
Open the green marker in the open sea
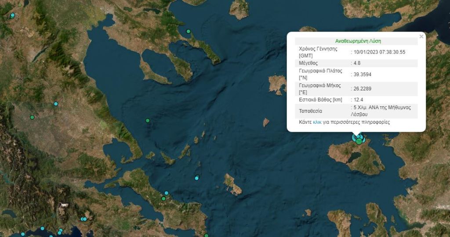(148, 120)
